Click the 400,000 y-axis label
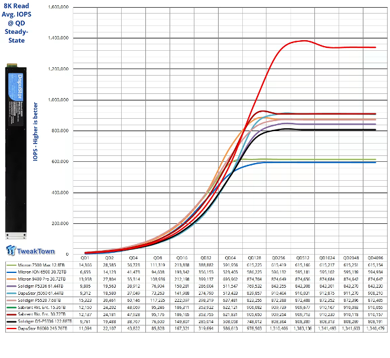Viewport: 390px width, 358px height. point(60,193)
